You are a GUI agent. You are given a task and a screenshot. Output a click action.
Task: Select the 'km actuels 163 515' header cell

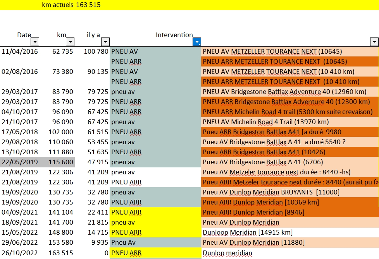(x=71, y=5)
